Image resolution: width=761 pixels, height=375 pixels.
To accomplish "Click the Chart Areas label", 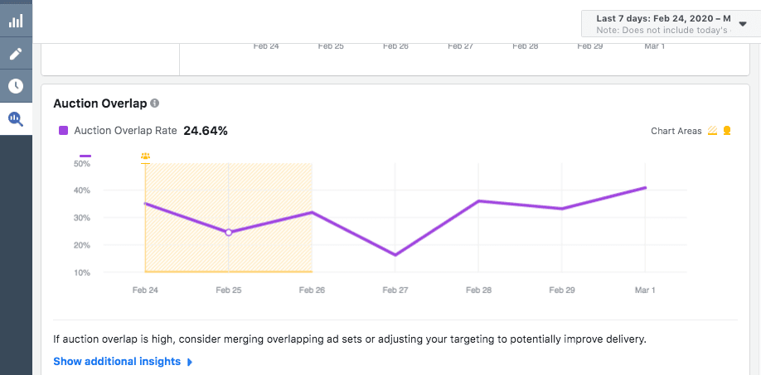I will (x=676, y=131).
